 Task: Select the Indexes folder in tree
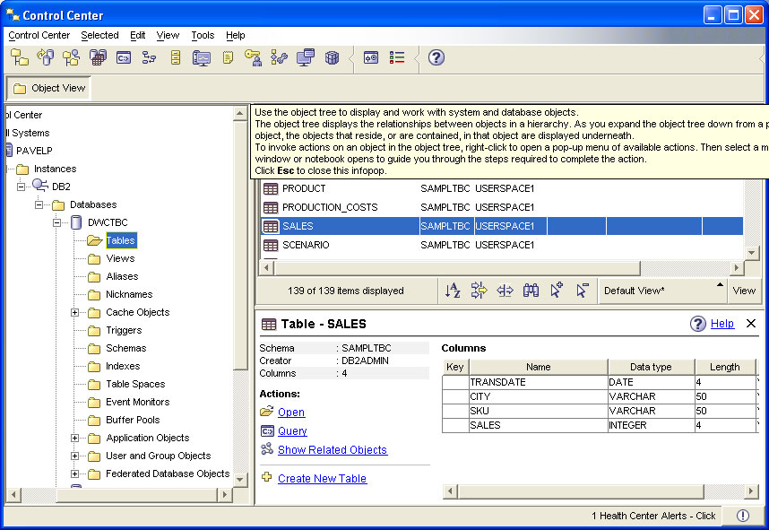point(123,366)
